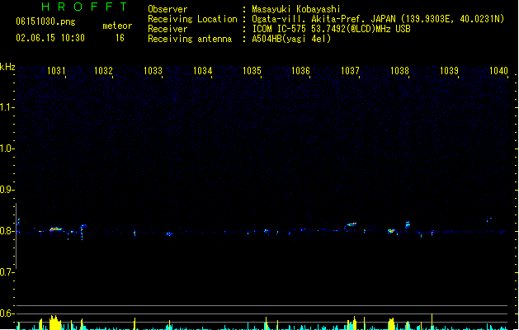Click the receiver ICOM IC-575 53.7492 text
Viewport: 519px width, 330px height.
click(332, 29)
